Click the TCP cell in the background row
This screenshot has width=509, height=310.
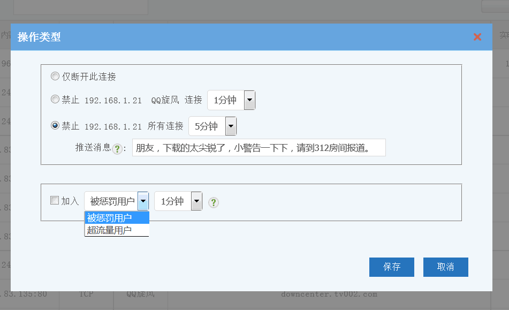pos(86,294)
